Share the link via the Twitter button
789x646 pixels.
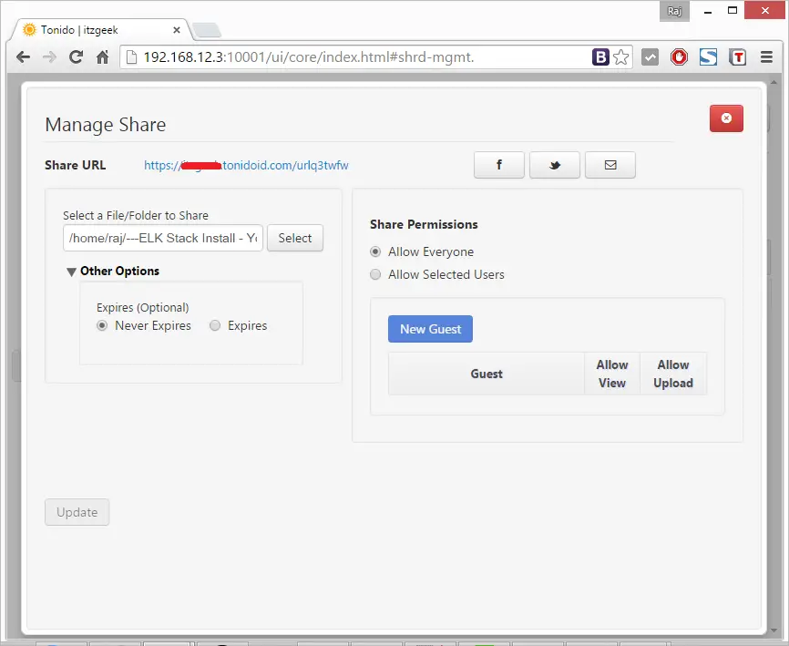(x=555, y=165)
